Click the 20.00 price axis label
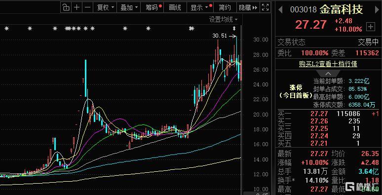The width and height of the screenshot is (382, 195). [261, 115]
